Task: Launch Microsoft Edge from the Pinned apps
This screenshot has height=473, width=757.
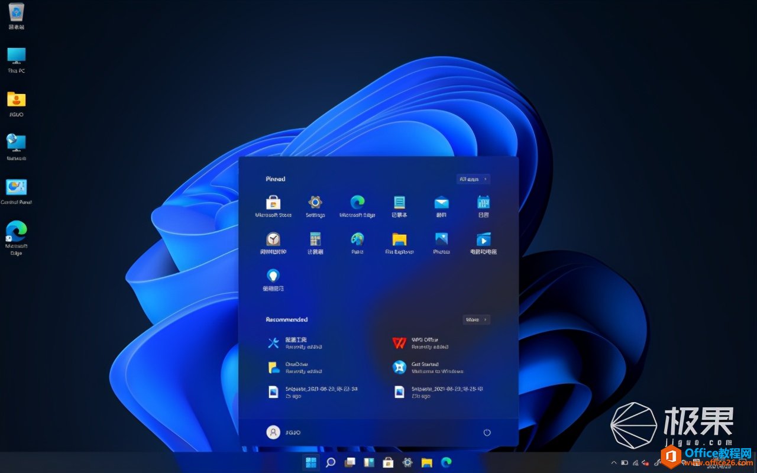Action: [x=357, y=206]
